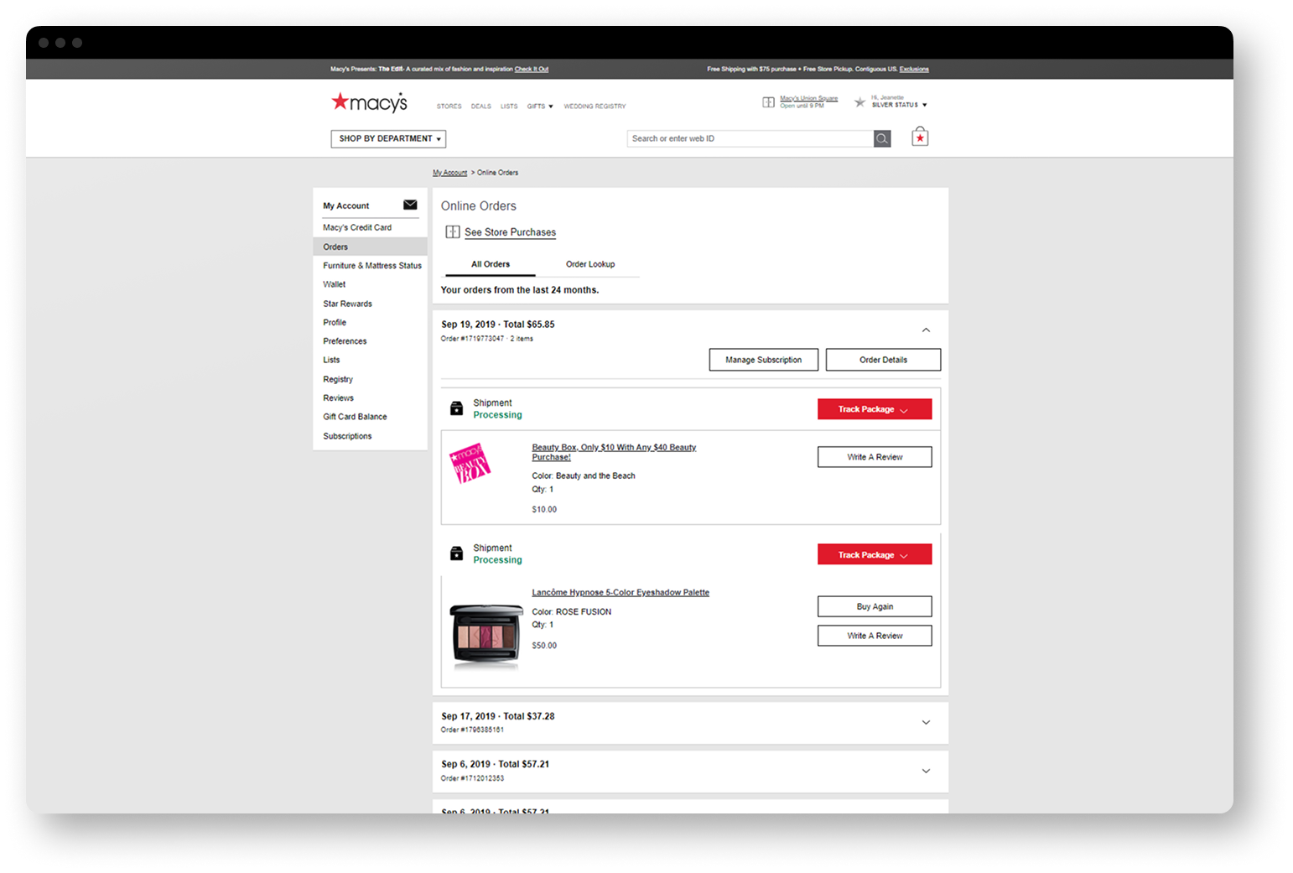Click the Order Details button

[883, 360]
